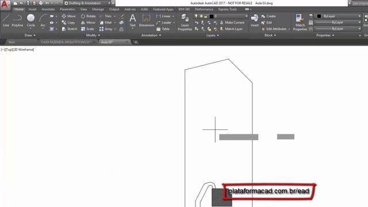Screen dimensions: 368x207
Task: Switch to the Parametric ribbon tab
Action: pos(67,9)
